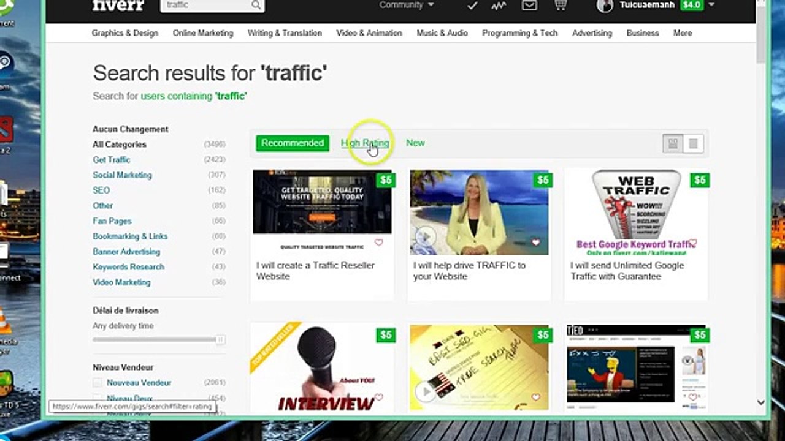Switch to list view layout icon
The height and width of the screenshot is (441, 785).
point(693,143)
